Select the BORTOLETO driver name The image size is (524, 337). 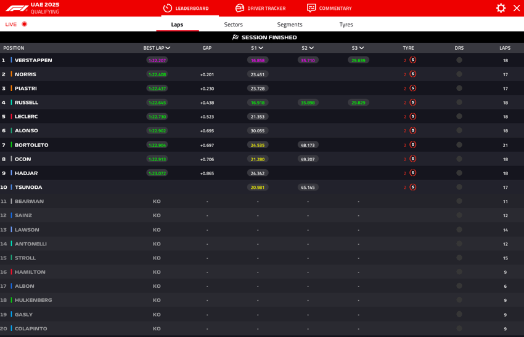click(x=31, y=145)
